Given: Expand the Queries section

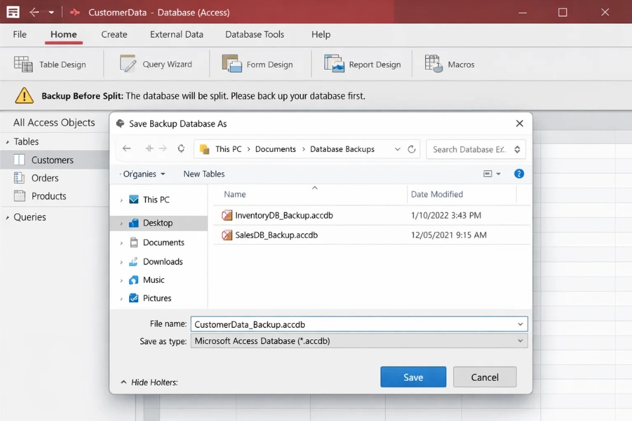Looking at the screenshot, I should pyautogui.click(x=7, y=216).
